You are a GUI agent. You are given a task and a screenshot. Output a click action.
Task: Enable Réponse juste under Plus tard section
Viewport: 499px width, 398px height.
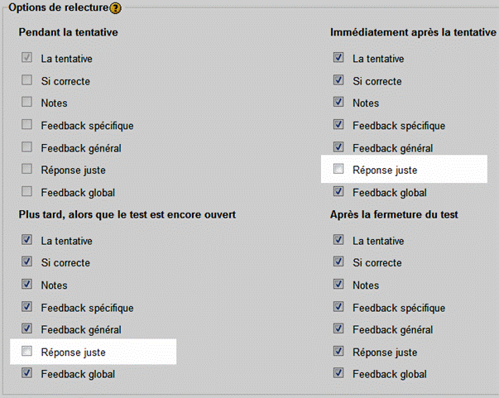pos(26,352)
